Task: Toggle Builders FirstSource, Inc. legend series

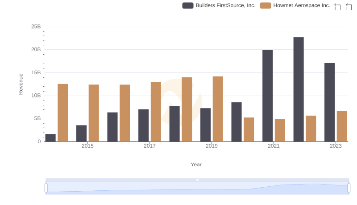Action: click(x=219, y=5)
